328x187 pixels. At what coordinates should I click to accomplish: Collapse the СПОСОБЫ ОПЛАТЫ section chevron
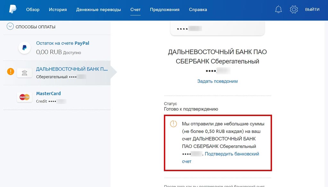click(10, 26)
